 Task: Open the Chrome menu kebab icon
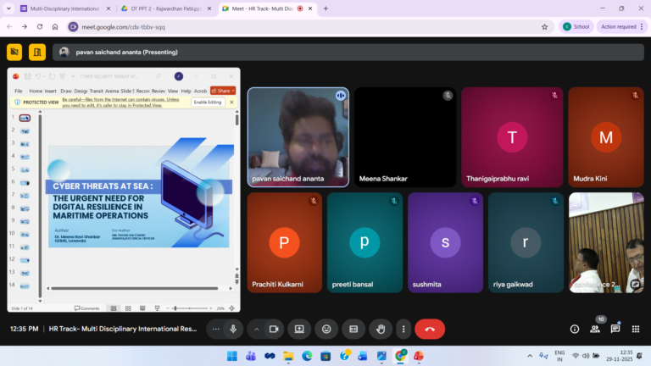click(x=642, y=26)
